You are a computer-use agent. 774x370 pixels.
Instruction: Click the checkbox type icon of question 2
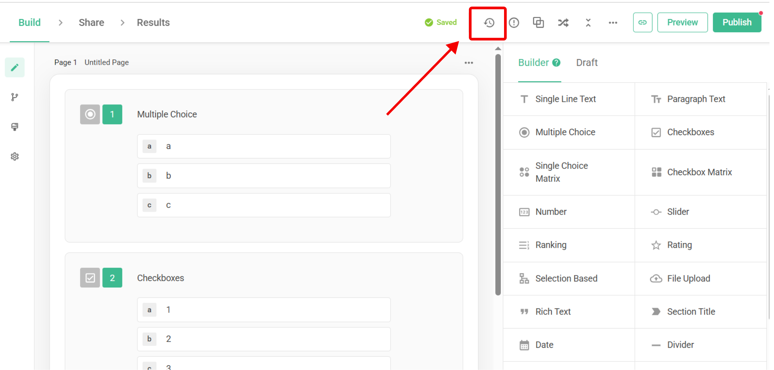coord(90,277)
